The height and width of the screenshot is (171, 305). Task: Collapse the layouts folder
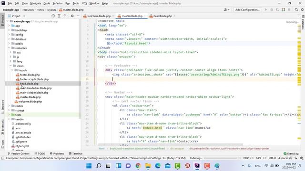tap(12, 70)
